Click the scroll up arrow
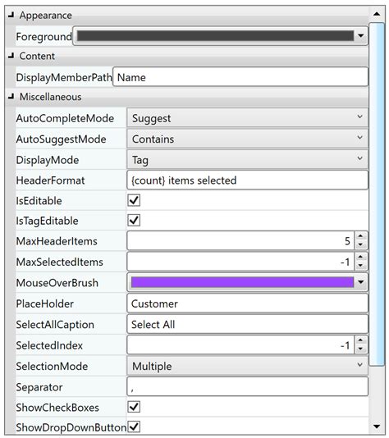The height and width of the screenshot is (438, 389). 377,14
